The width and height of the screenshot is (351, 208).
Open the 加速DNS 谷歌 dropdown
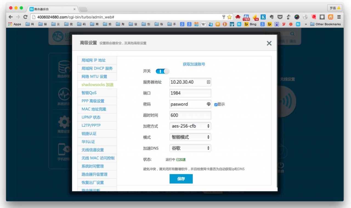pyautogui.click(x=190, y=148)
